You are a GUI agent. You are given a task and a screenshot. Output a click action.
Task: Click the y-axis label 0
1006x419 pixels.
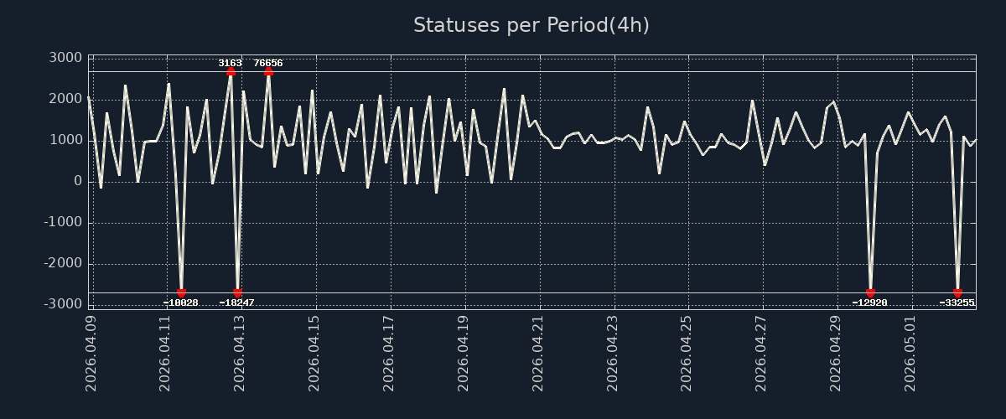(78, 181)
